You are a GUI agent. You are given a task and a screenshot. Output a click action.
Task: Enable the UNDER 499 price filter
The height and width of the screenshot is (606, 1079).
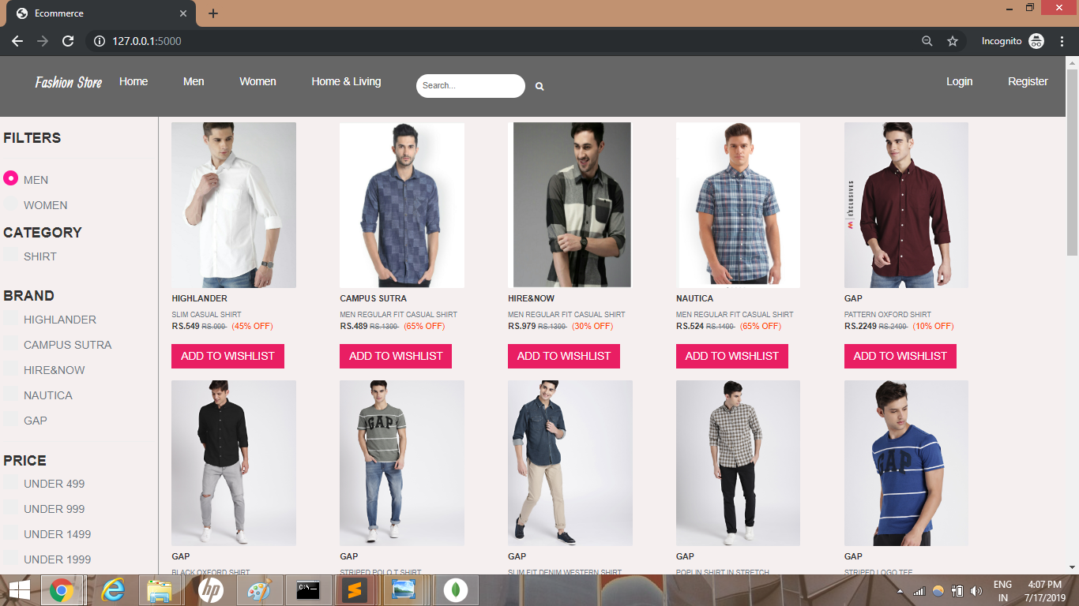coord(10,482)
